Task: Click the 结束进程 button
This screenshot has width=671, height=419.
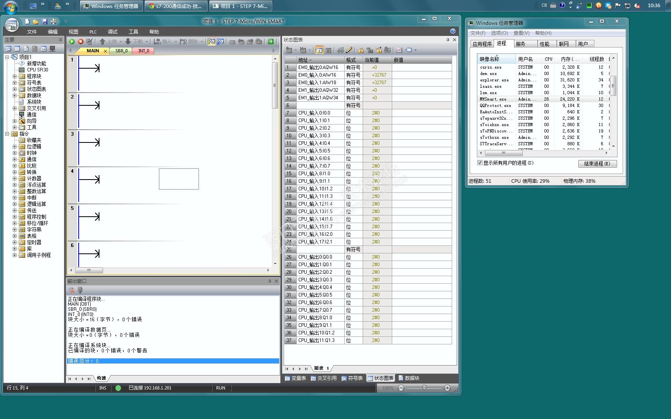Action: coord(597,164)
